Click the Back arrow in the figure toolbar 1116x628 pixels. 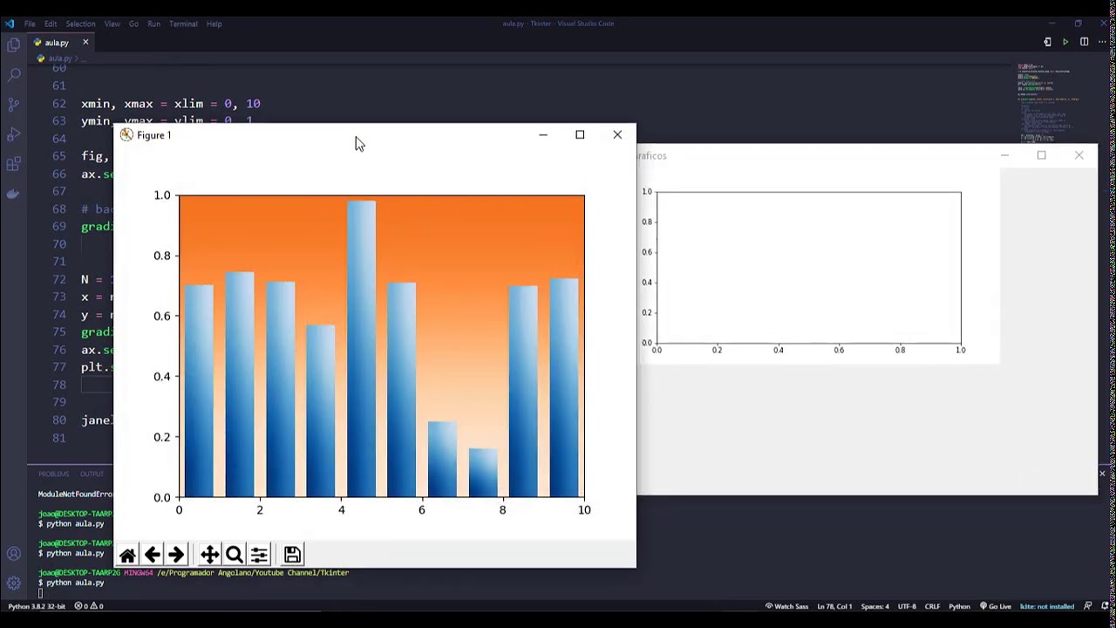152,556
